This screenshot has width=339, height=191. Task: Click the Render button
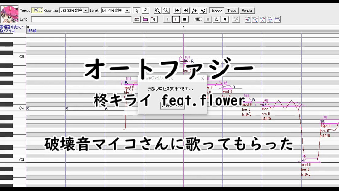247,10
